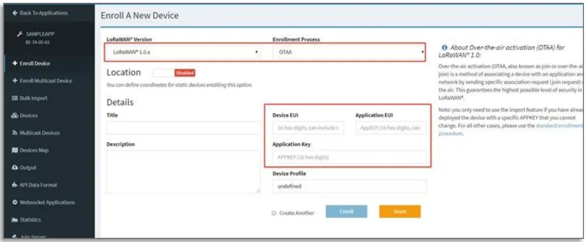
Task: Click the Details section heading
Action: [x=120, y=102]
